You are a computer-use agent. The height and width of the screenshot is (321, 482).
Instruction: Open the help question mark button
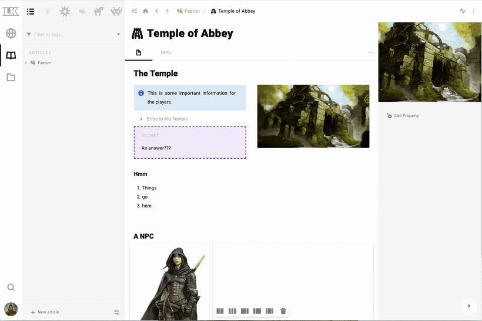coord(468,306)
